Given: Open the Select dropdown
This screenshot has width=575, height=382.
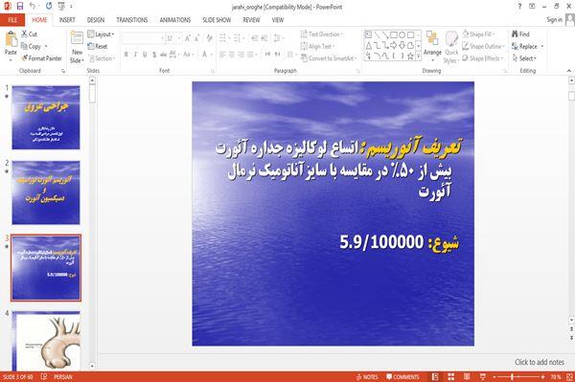Looking at the screenshot, I should pyautogui.click(x=524, y=58).
